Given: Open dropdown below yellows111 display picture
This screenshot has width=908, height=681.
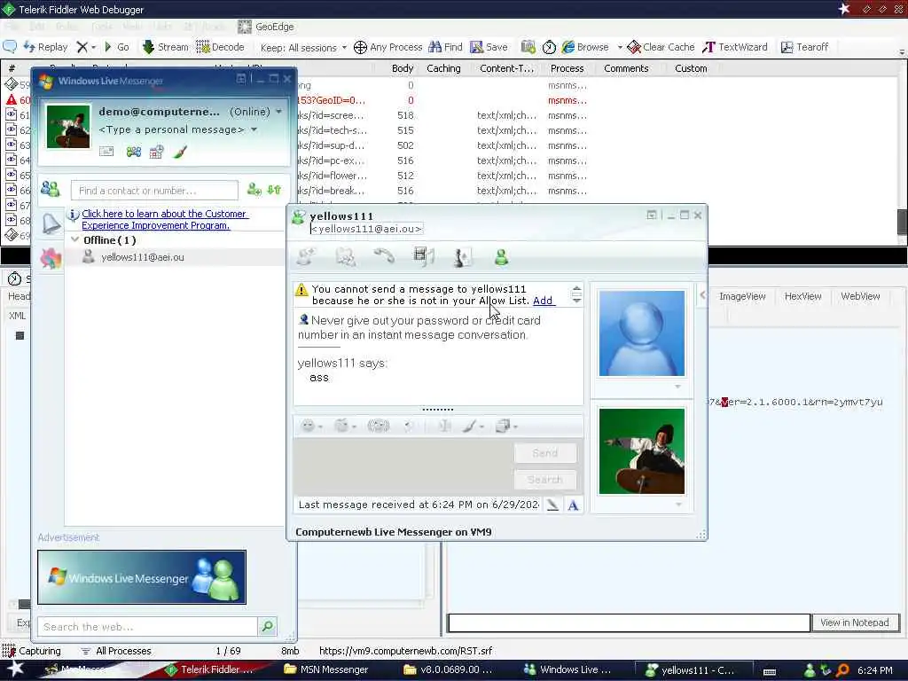Looking at the screenshot, I should (x=677, y=387).
